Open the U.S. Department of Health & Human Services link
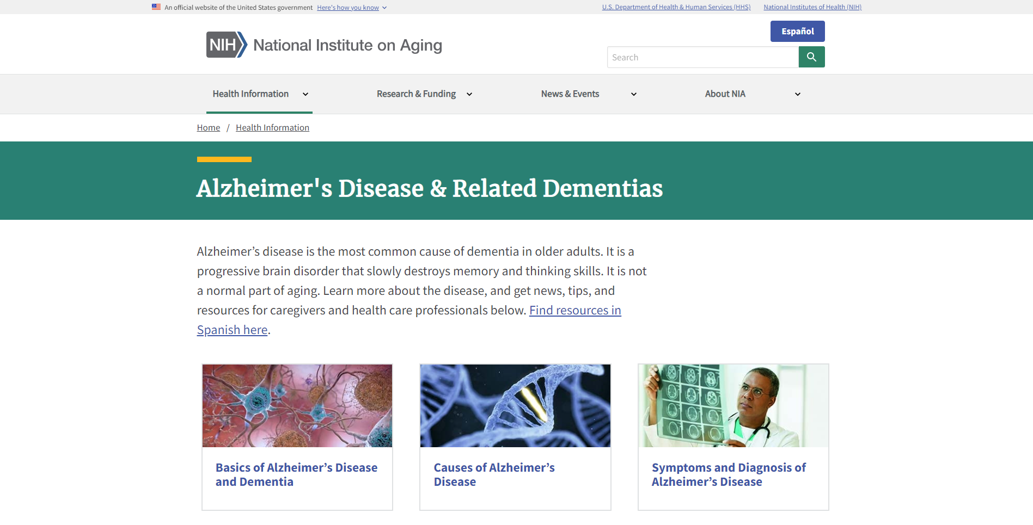This screenshot has width=1033, height=525. pos(676,7)
